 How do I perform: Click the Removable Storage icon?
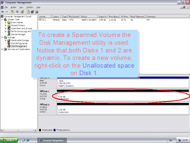point(9,40)
